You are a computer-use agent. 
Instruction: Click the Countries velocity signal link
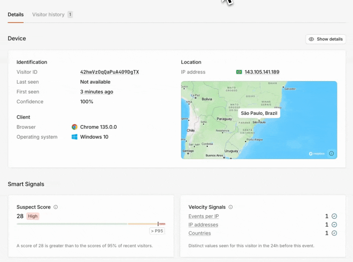(199, 233)
